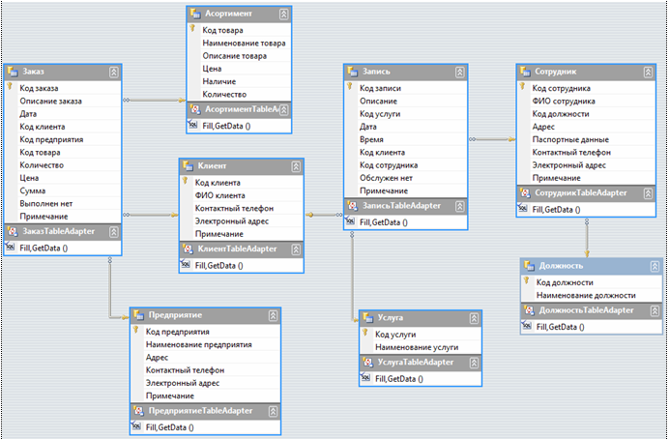The height and width of the screenshot is (439, 669).
Task: Click the Должность table header icon
Action: 529,266
